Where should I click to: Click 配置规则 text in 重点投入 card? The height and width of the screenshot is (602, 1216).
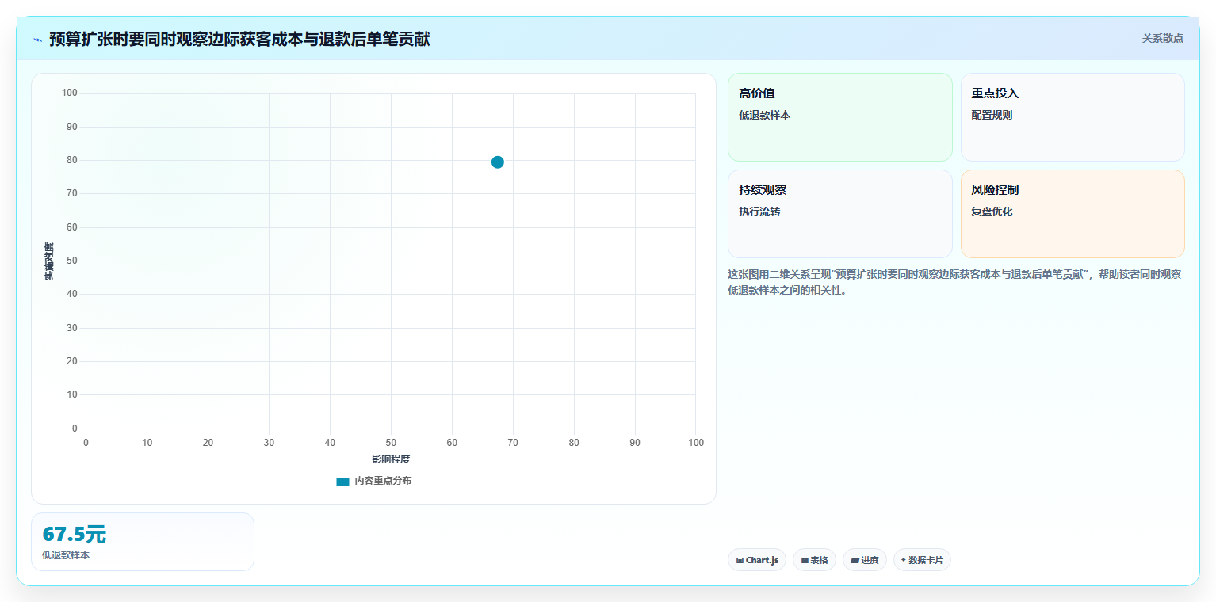[x=992, y=115]
